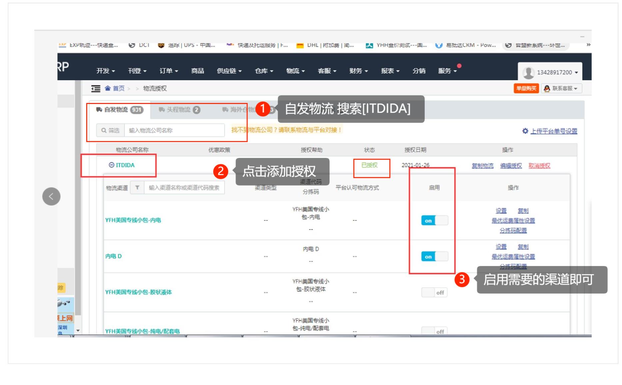This screenshot has width=622, height=385.
Task: Open 最优运费属性设置 for the 内电 D channel
Action: pyautogui.click(x=513, y=257)
